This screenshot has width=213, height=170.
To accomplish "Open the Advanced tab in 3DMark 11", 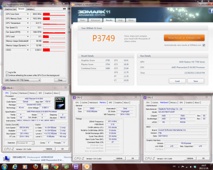I will [95, 20].
